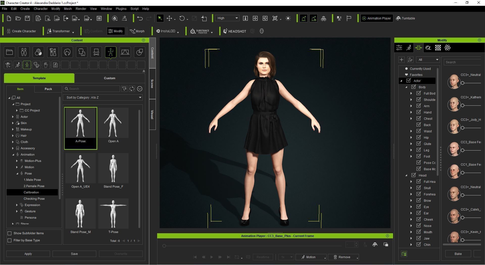Select the Material palette tab in Modify panel

pos(428,48)
